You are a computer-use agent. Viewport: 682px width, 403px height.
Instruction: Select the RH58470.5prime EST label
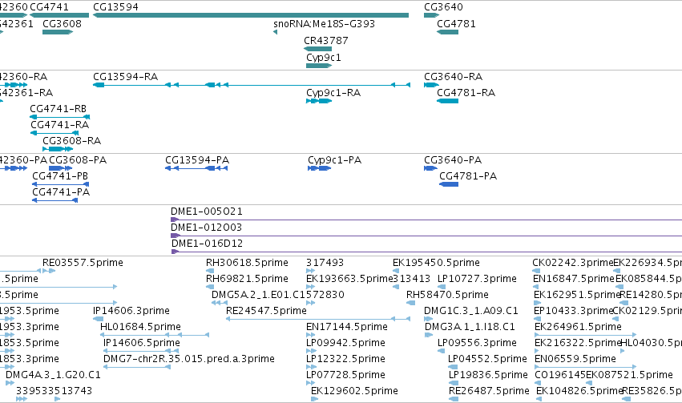click(x=447, y=295)
